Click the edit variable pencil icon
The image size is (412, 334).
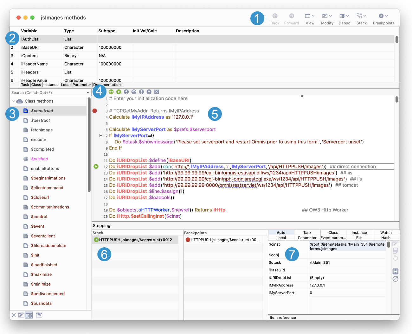[x=395, y=244]
